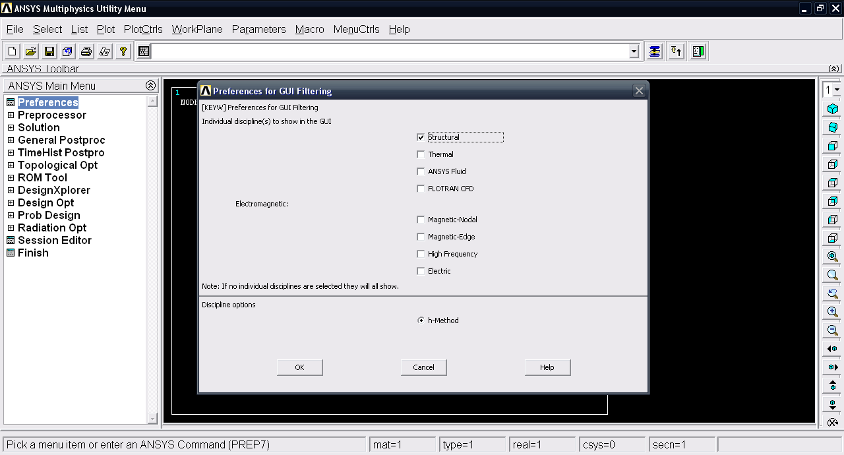Expand General Postproc in Main Menu
The height and width of the screenshot is (455, 844).
click(11, 140)
